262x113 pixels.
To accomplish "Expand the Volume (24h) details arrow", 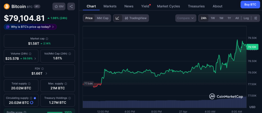I will (35, 58).
